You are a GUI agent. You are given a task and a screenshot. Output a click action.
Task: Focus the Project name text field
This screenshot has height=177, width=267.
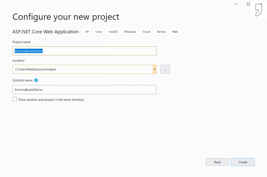[x=84, y=51]
